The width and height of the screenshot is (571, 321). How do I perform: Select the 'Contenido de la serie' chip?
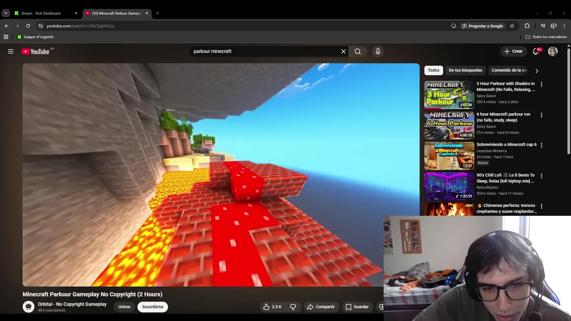pos(509,70)
